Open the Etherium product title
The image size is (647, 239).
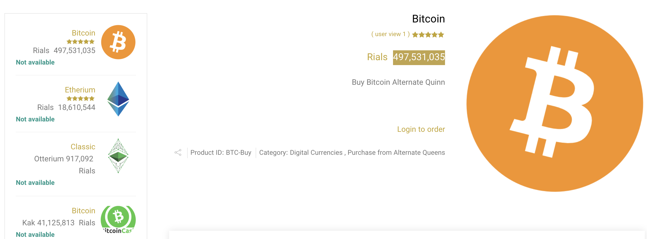pyautogui.click(x=80, y=90)
